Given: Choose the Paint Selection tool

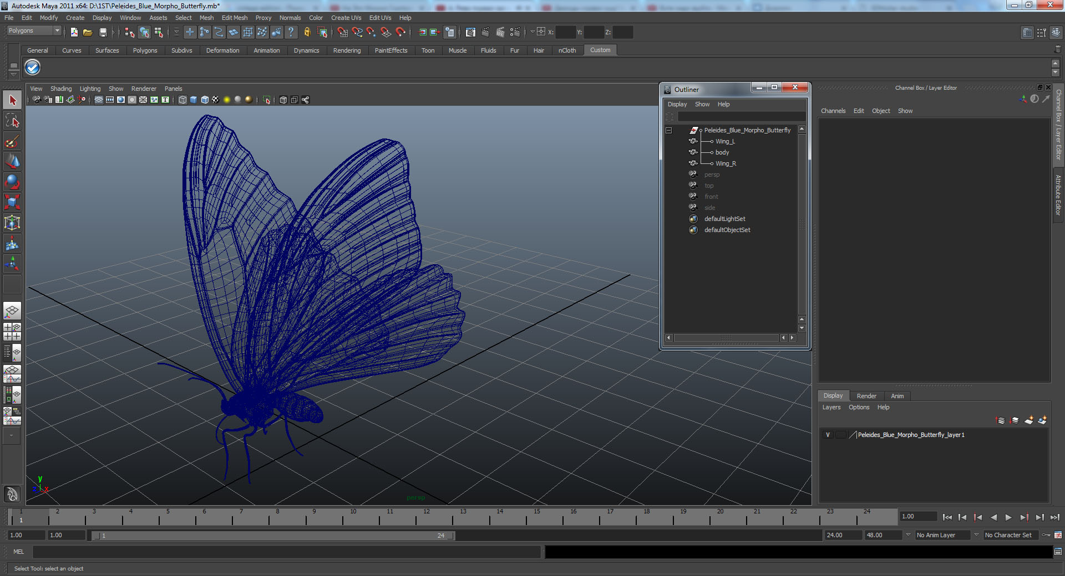Looking at the screenshot, I should click(12, 141).
